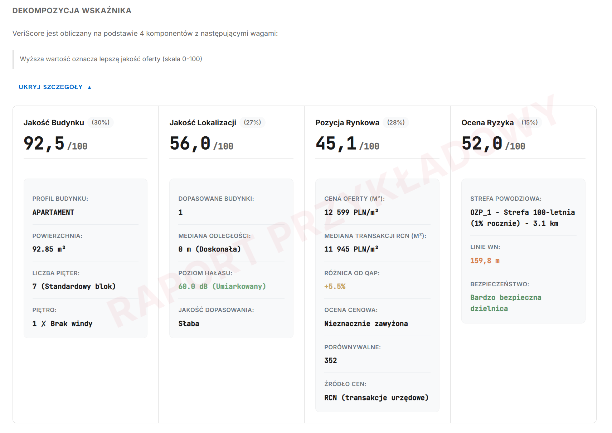Collapse details via UKRYJ SZCZEGÓŁY link

55,87
